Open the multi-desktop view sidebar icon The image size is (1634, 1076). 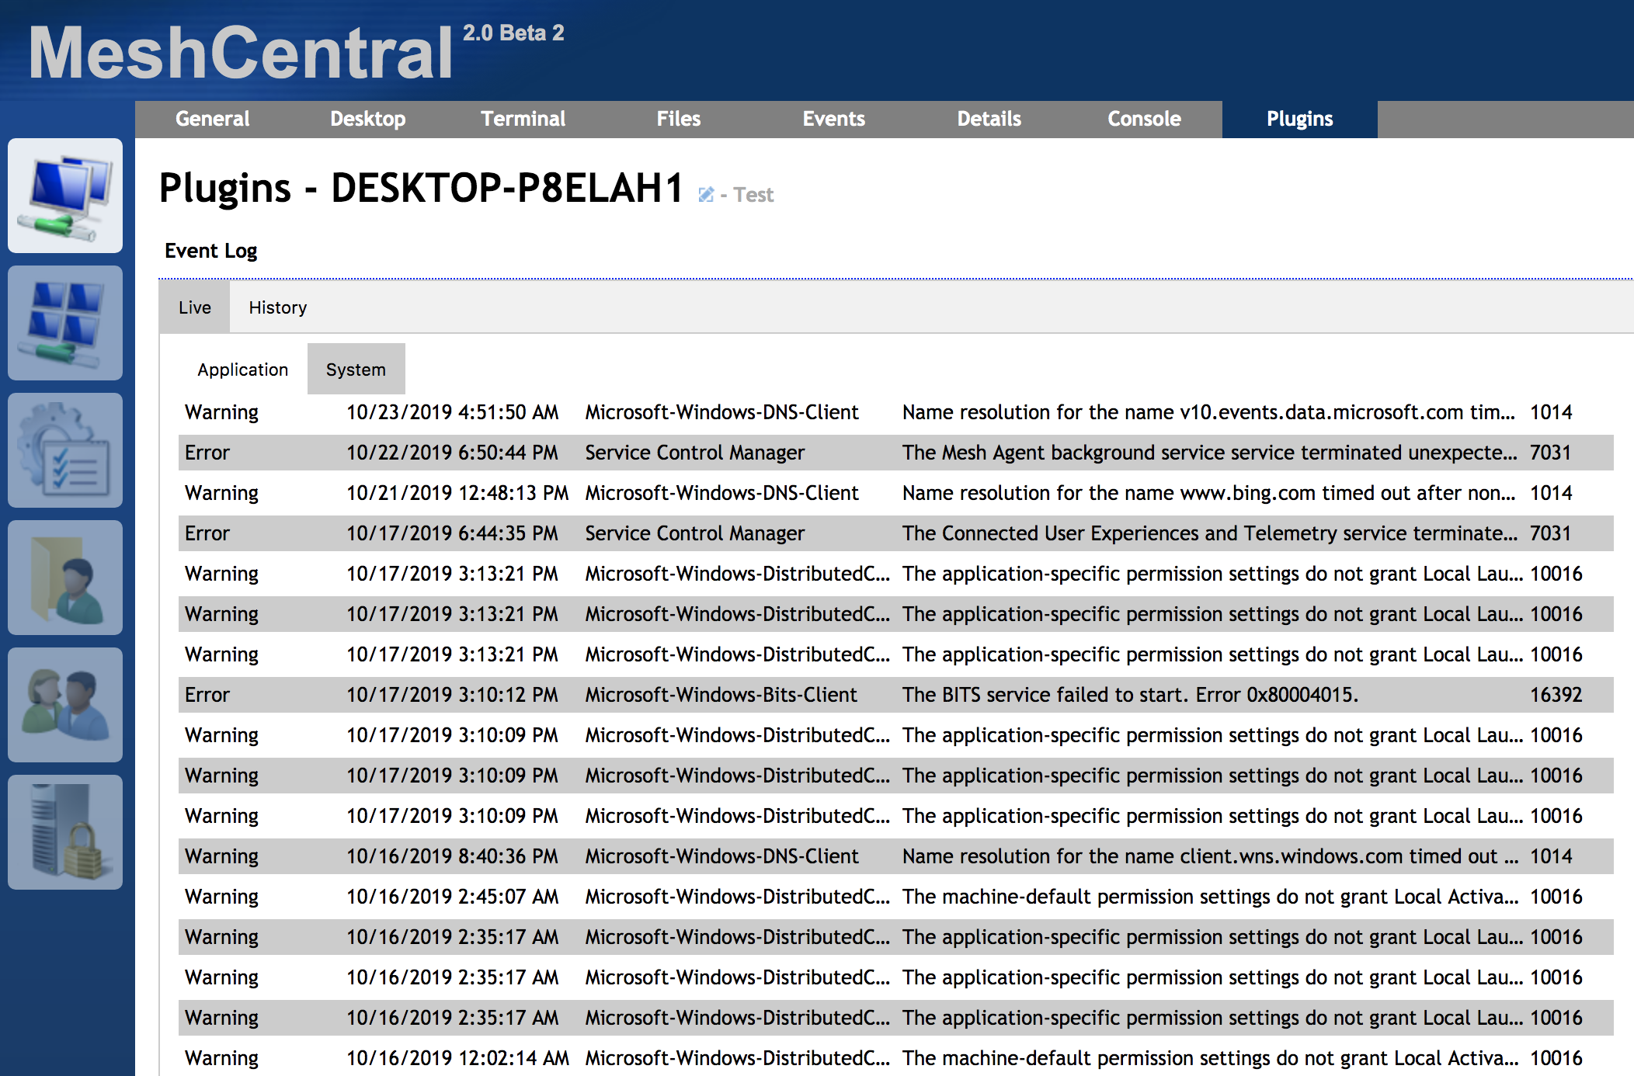[x=65, y=323]
